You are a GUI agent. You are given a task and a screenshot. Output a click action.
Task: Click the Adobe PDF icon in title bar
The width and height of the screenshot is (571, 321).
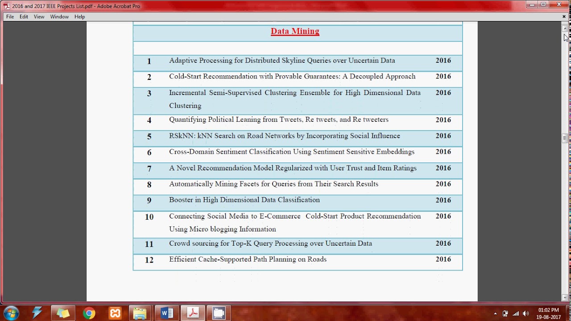(x=6, y=6)
